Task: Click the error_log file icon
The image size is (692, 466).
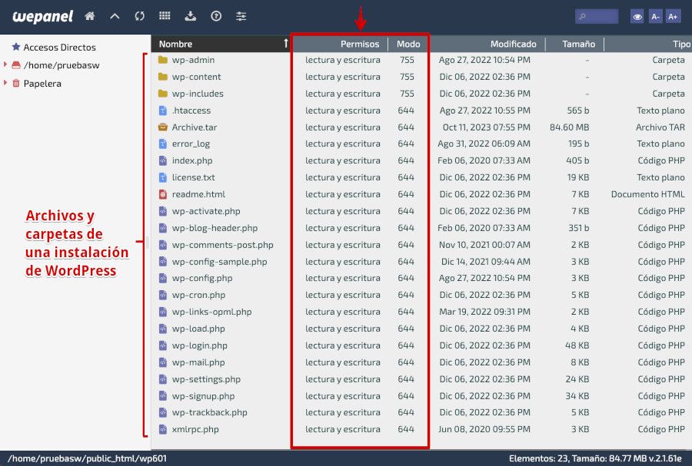Action: [x=163, y=144]
